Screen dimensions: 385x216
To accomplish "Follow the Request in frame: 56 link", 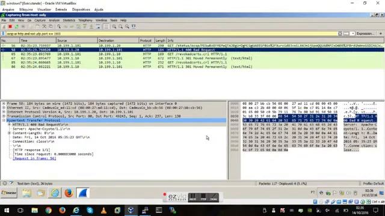I will click(34, 158).
